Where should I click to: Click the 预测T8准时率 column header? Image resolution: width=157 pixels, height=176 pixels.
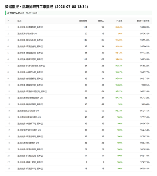[143, 21]
